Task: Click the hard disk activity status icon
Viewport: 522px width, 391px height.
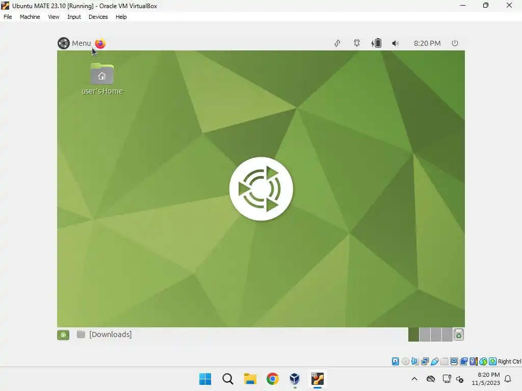Action: [x=395, y=361]
